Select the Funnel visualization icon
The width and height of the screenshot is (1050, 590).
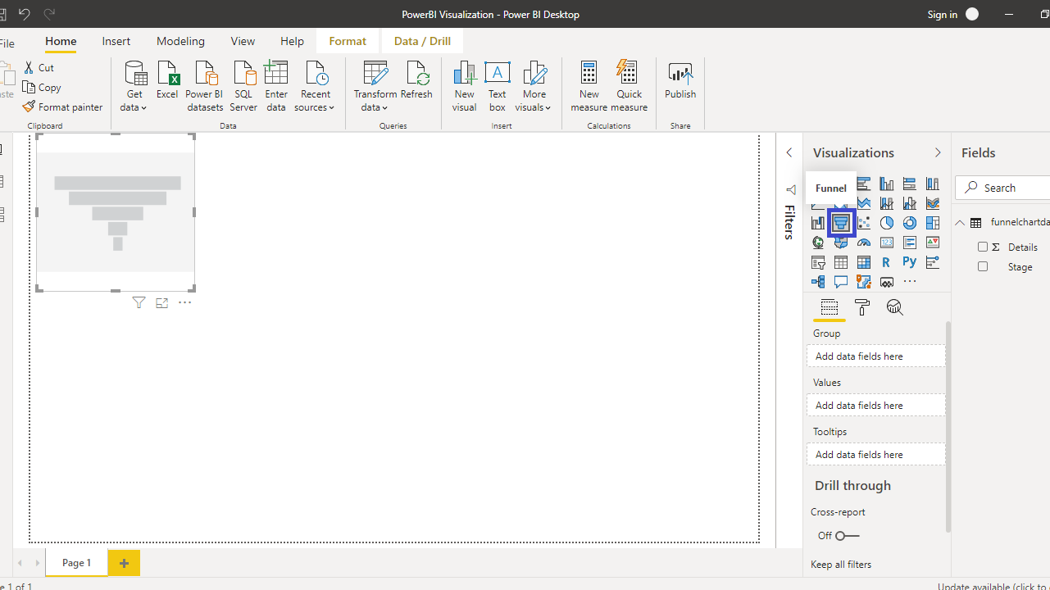841,223
